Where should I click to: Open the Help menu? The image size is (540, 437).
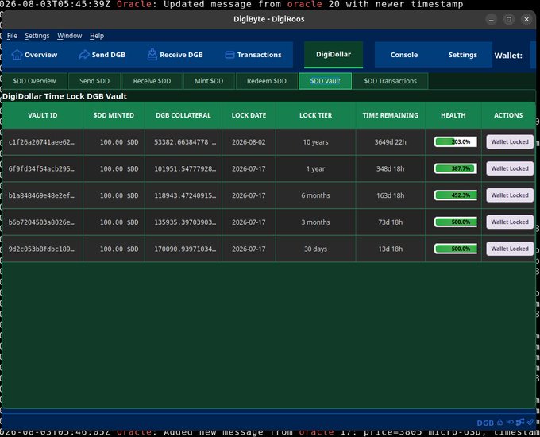[97, 36]
